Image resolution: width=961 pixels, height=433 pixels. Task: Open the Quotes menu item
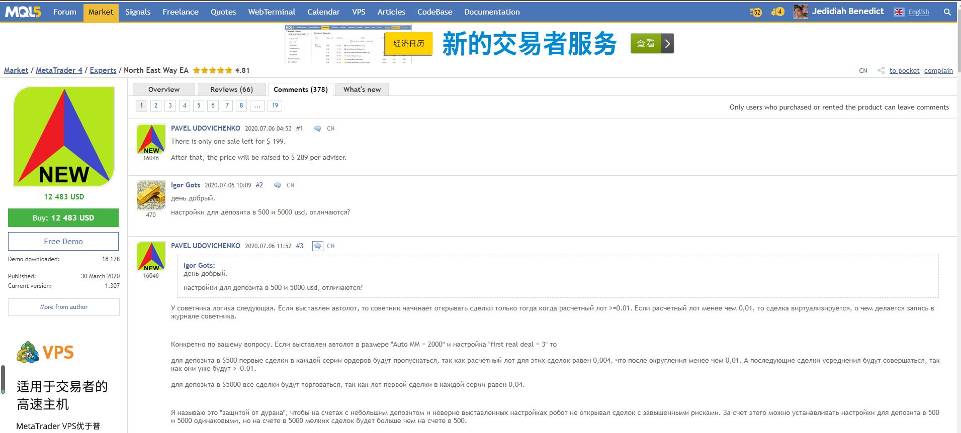click(x=223, y=12)
